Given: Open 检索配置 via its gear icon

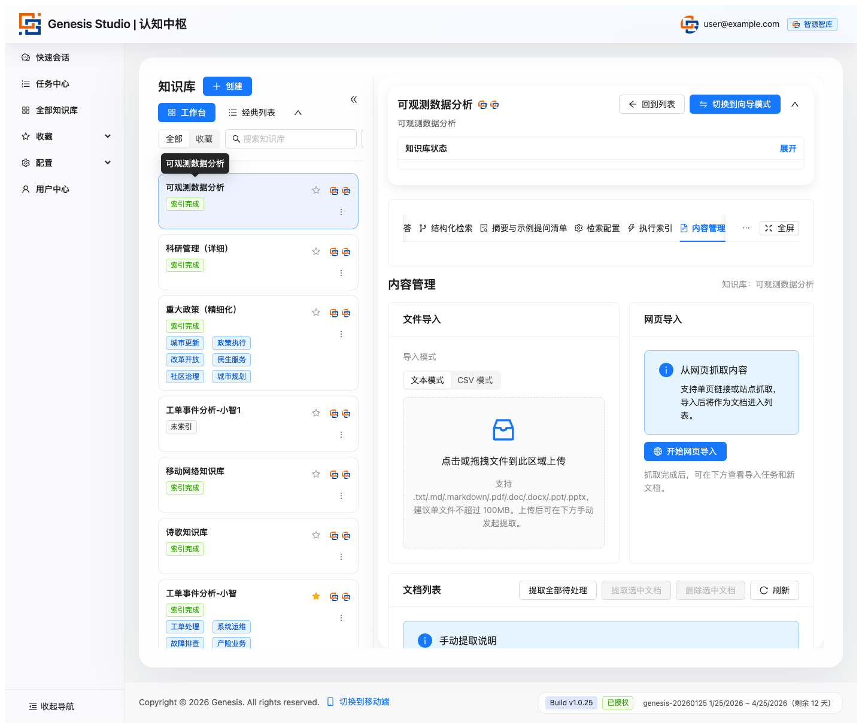Looking at the screenshot, I should 578,227.
